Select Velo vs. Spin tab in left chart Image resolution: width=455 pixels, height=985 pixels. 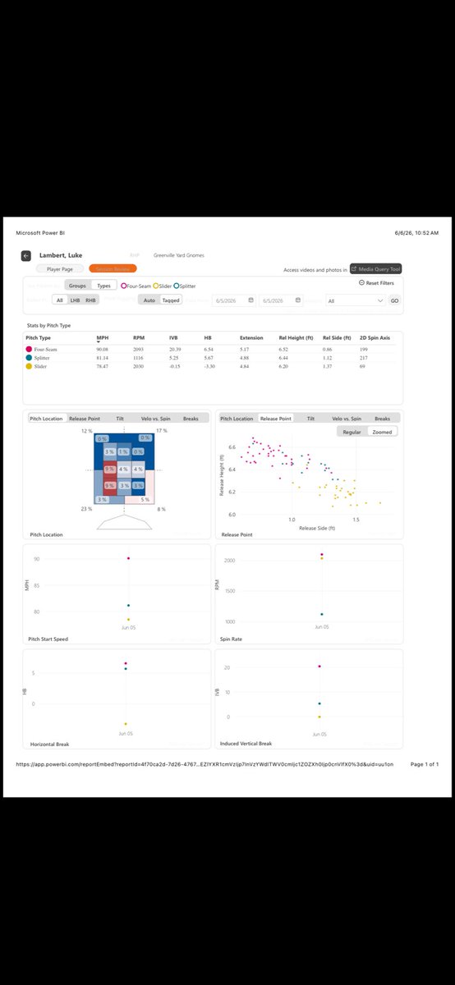[155, 419]
